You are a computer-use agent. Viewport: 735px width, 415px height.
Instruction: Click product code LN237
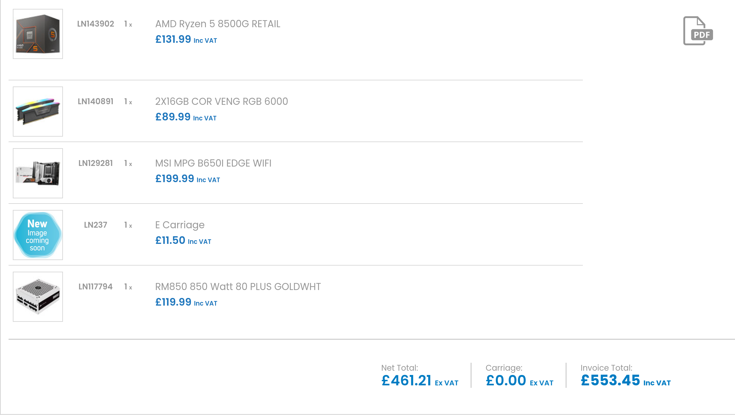(x=95, y=225)
